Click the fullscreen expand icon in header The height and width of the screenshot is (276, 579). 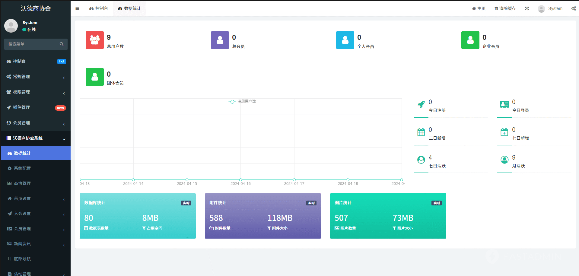tap(527, 8)
